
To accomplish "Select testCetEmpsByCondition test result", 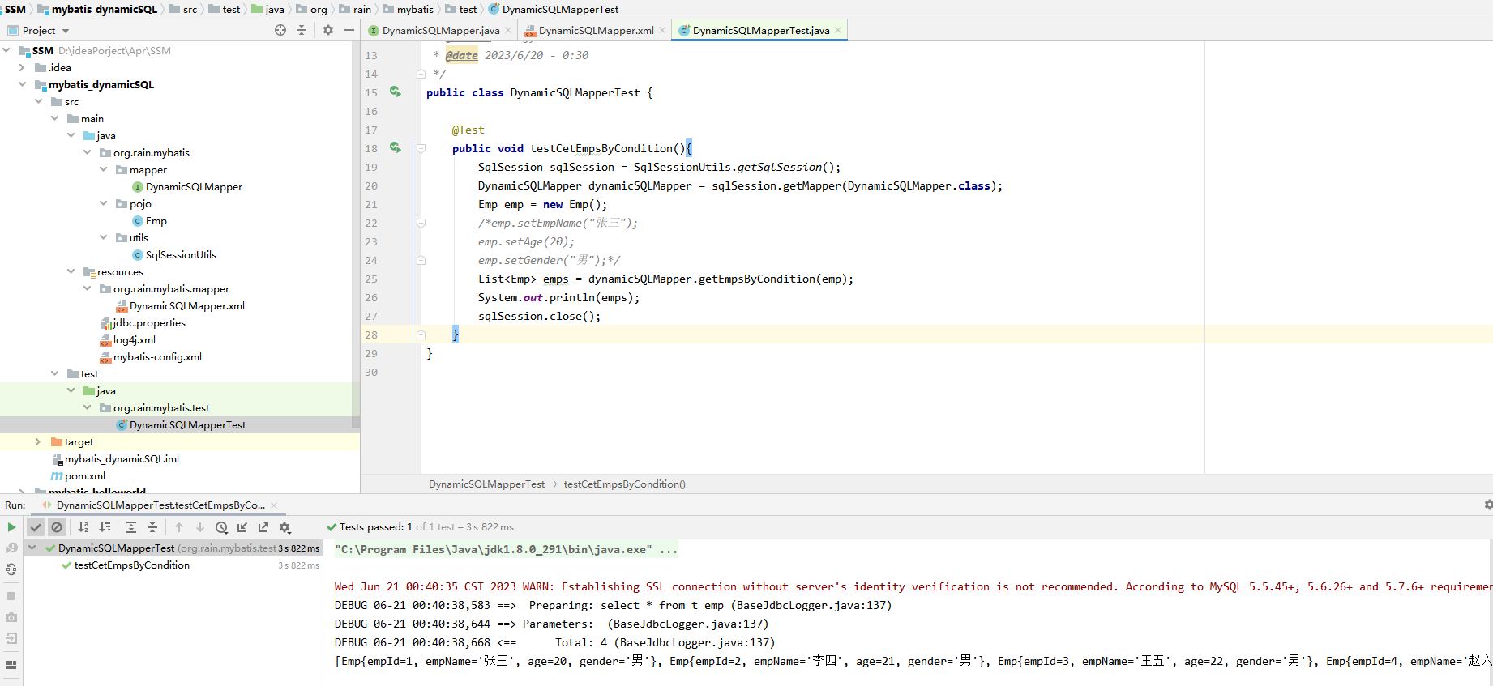I will pos(131,565).
